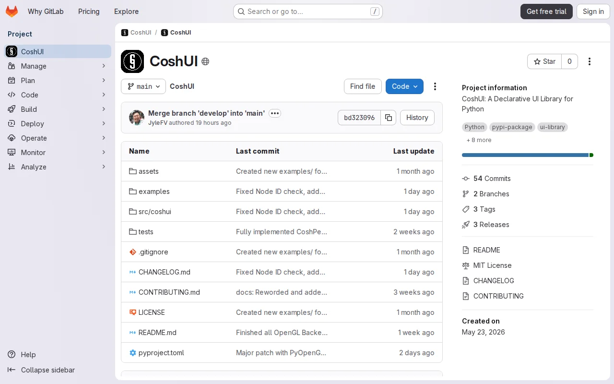Open the src/coshui folder

coord(155,212)
